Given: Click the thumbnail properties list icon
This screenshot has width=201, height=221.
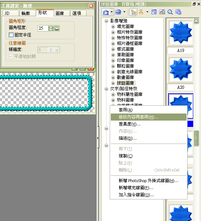Looking at the screenshot, I should click(154, 12).
